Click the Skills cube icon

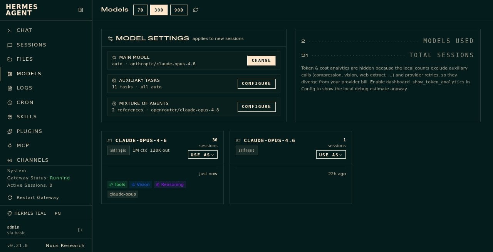coord(10,117)
